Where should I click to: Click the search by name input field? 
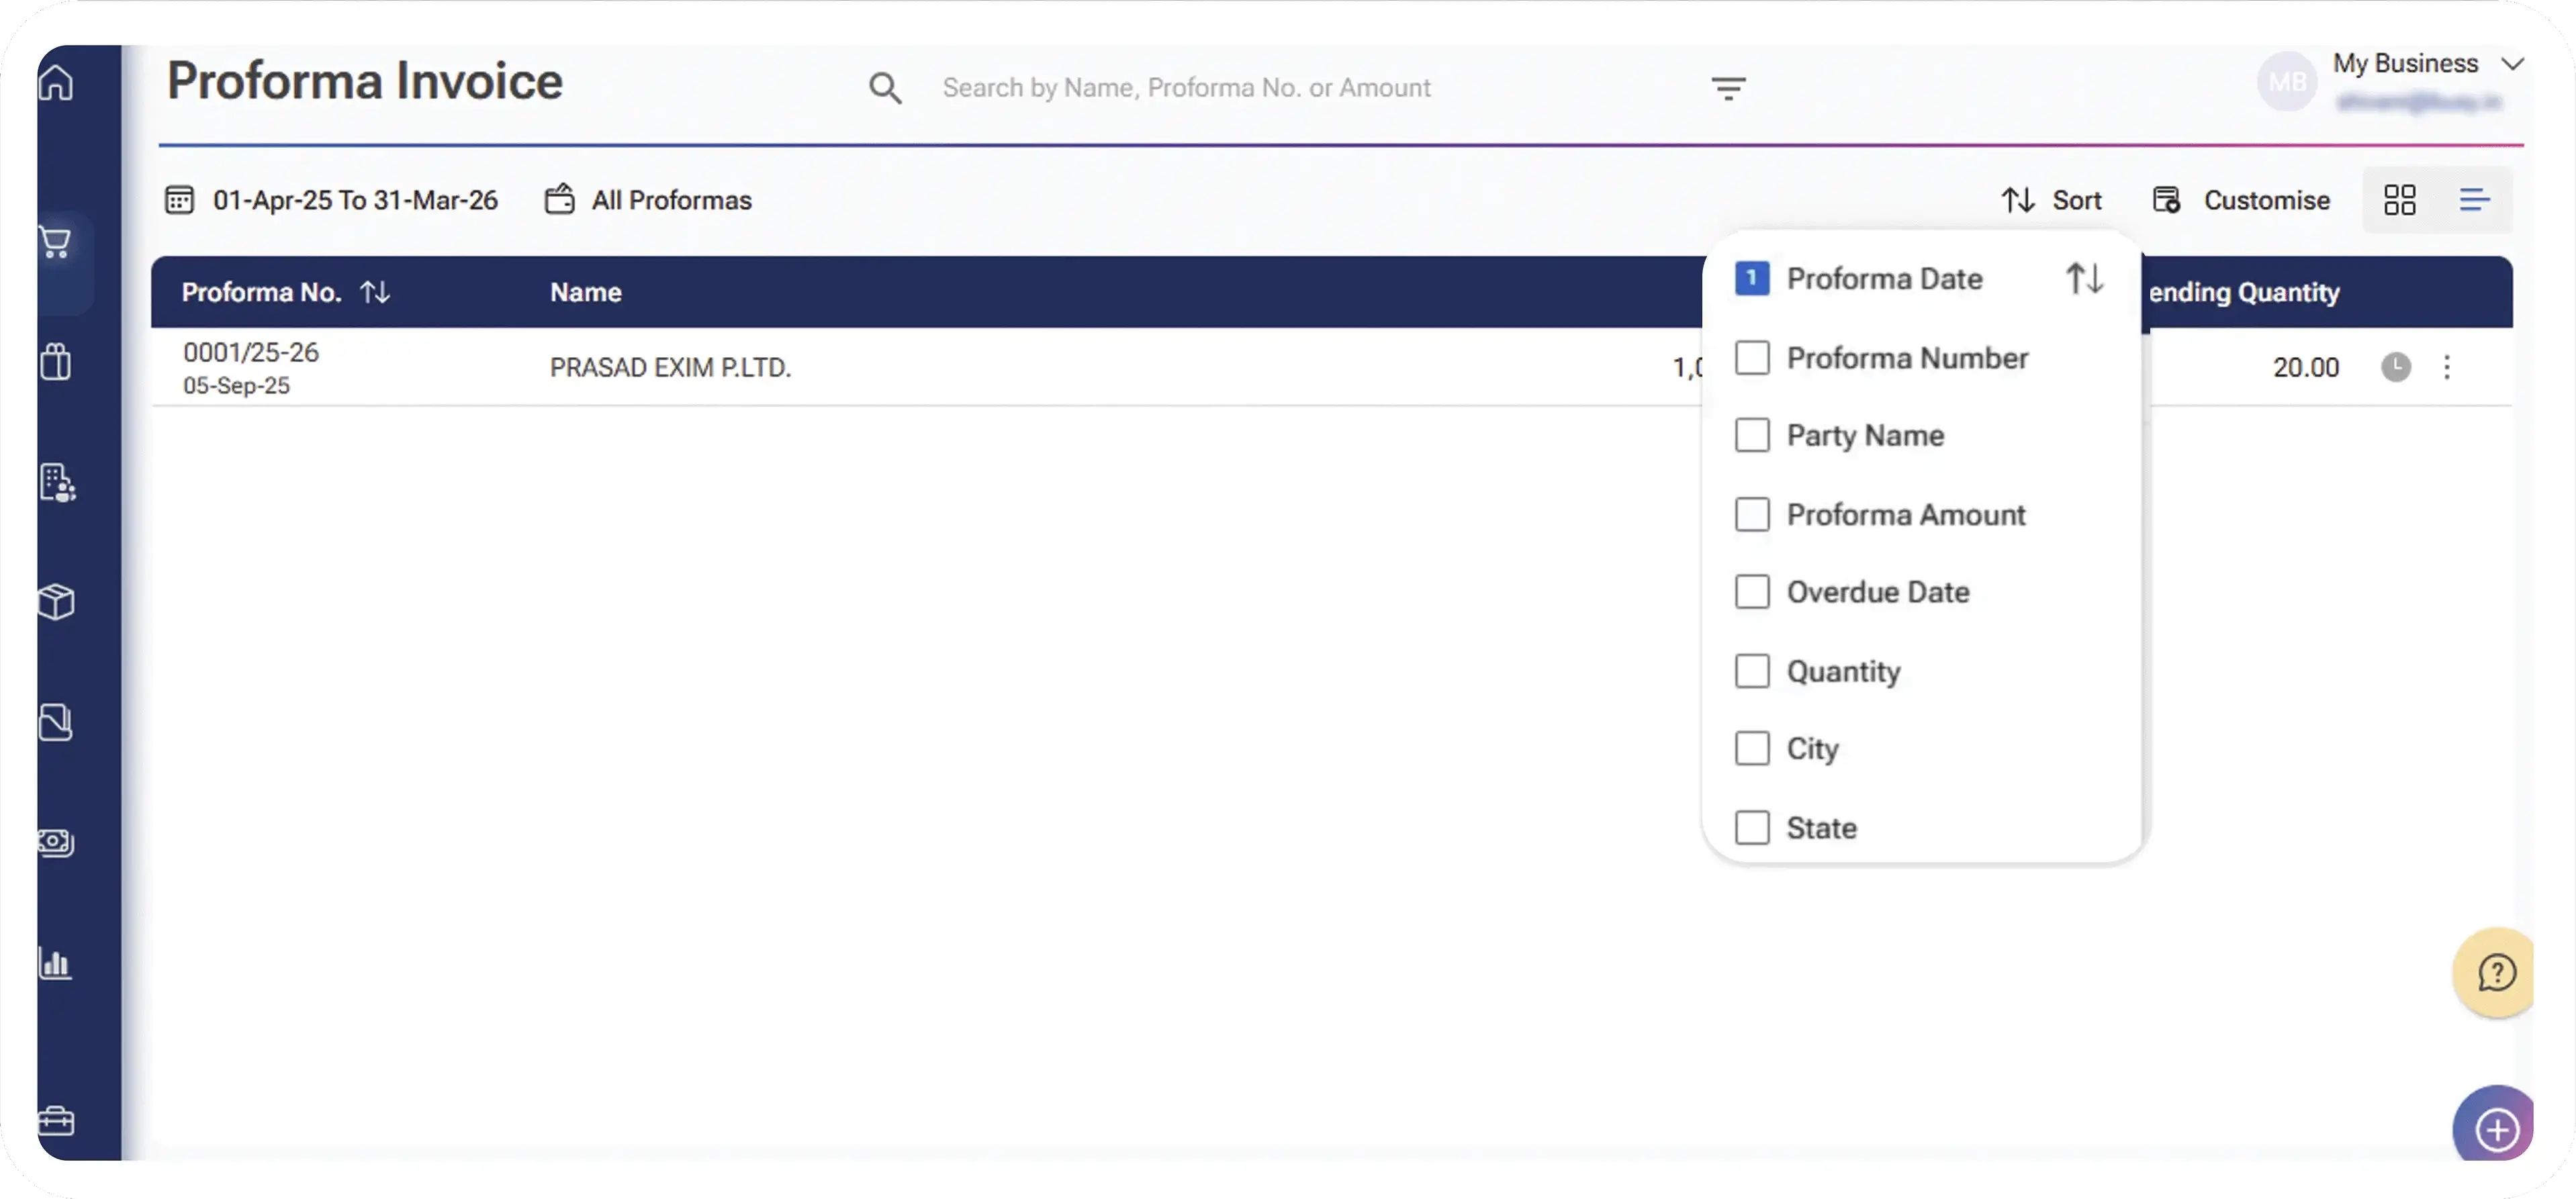pos(1186,88)
